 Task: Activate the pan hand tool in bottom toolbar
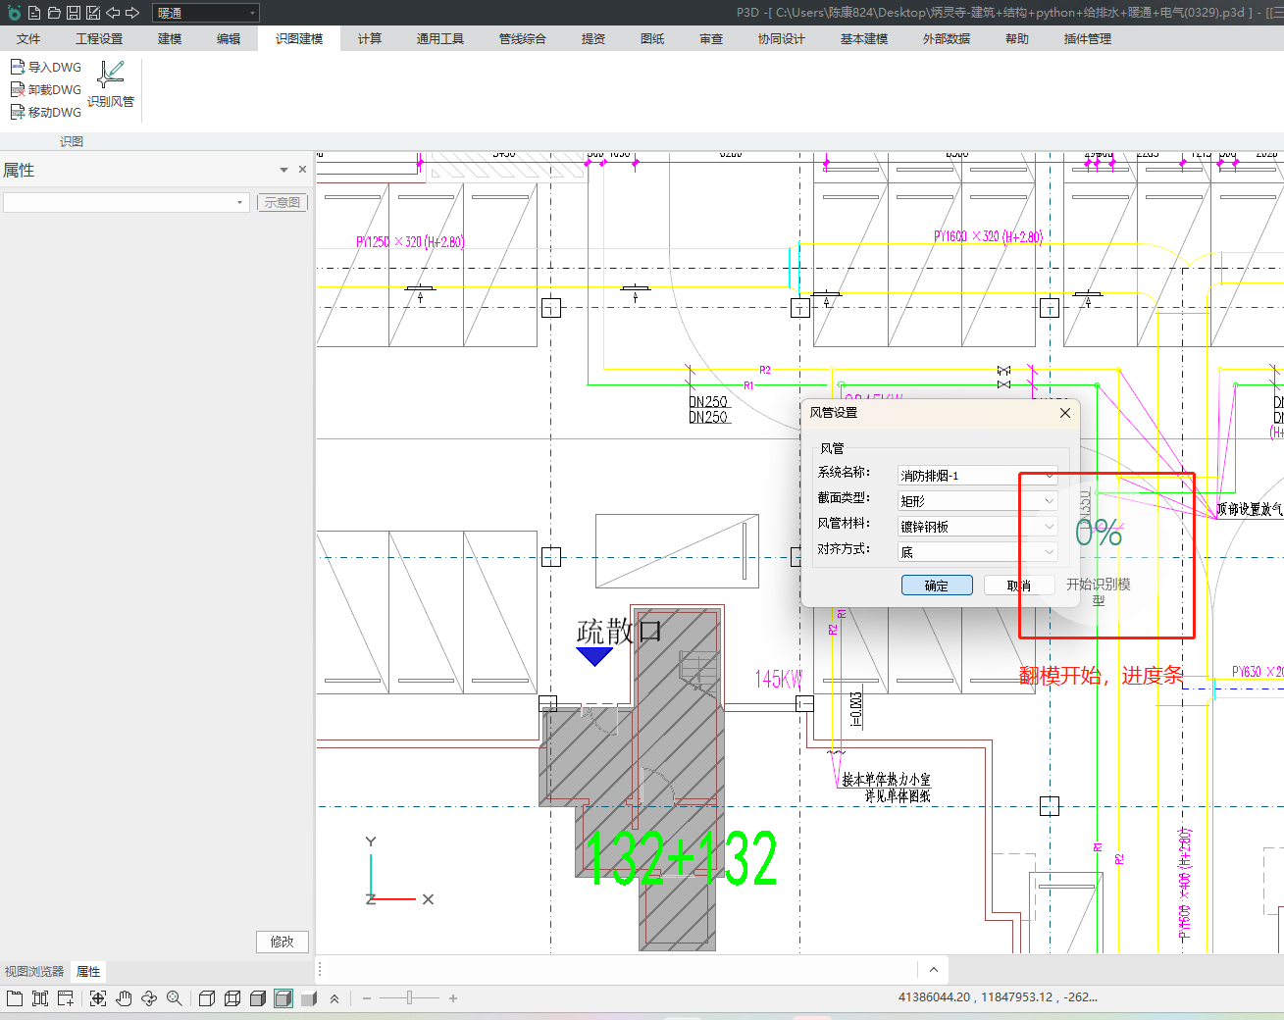(x=124, y=998)
